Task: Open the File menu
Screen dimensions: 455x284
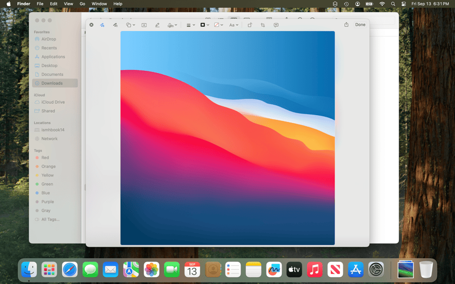Action: point(40,4)
